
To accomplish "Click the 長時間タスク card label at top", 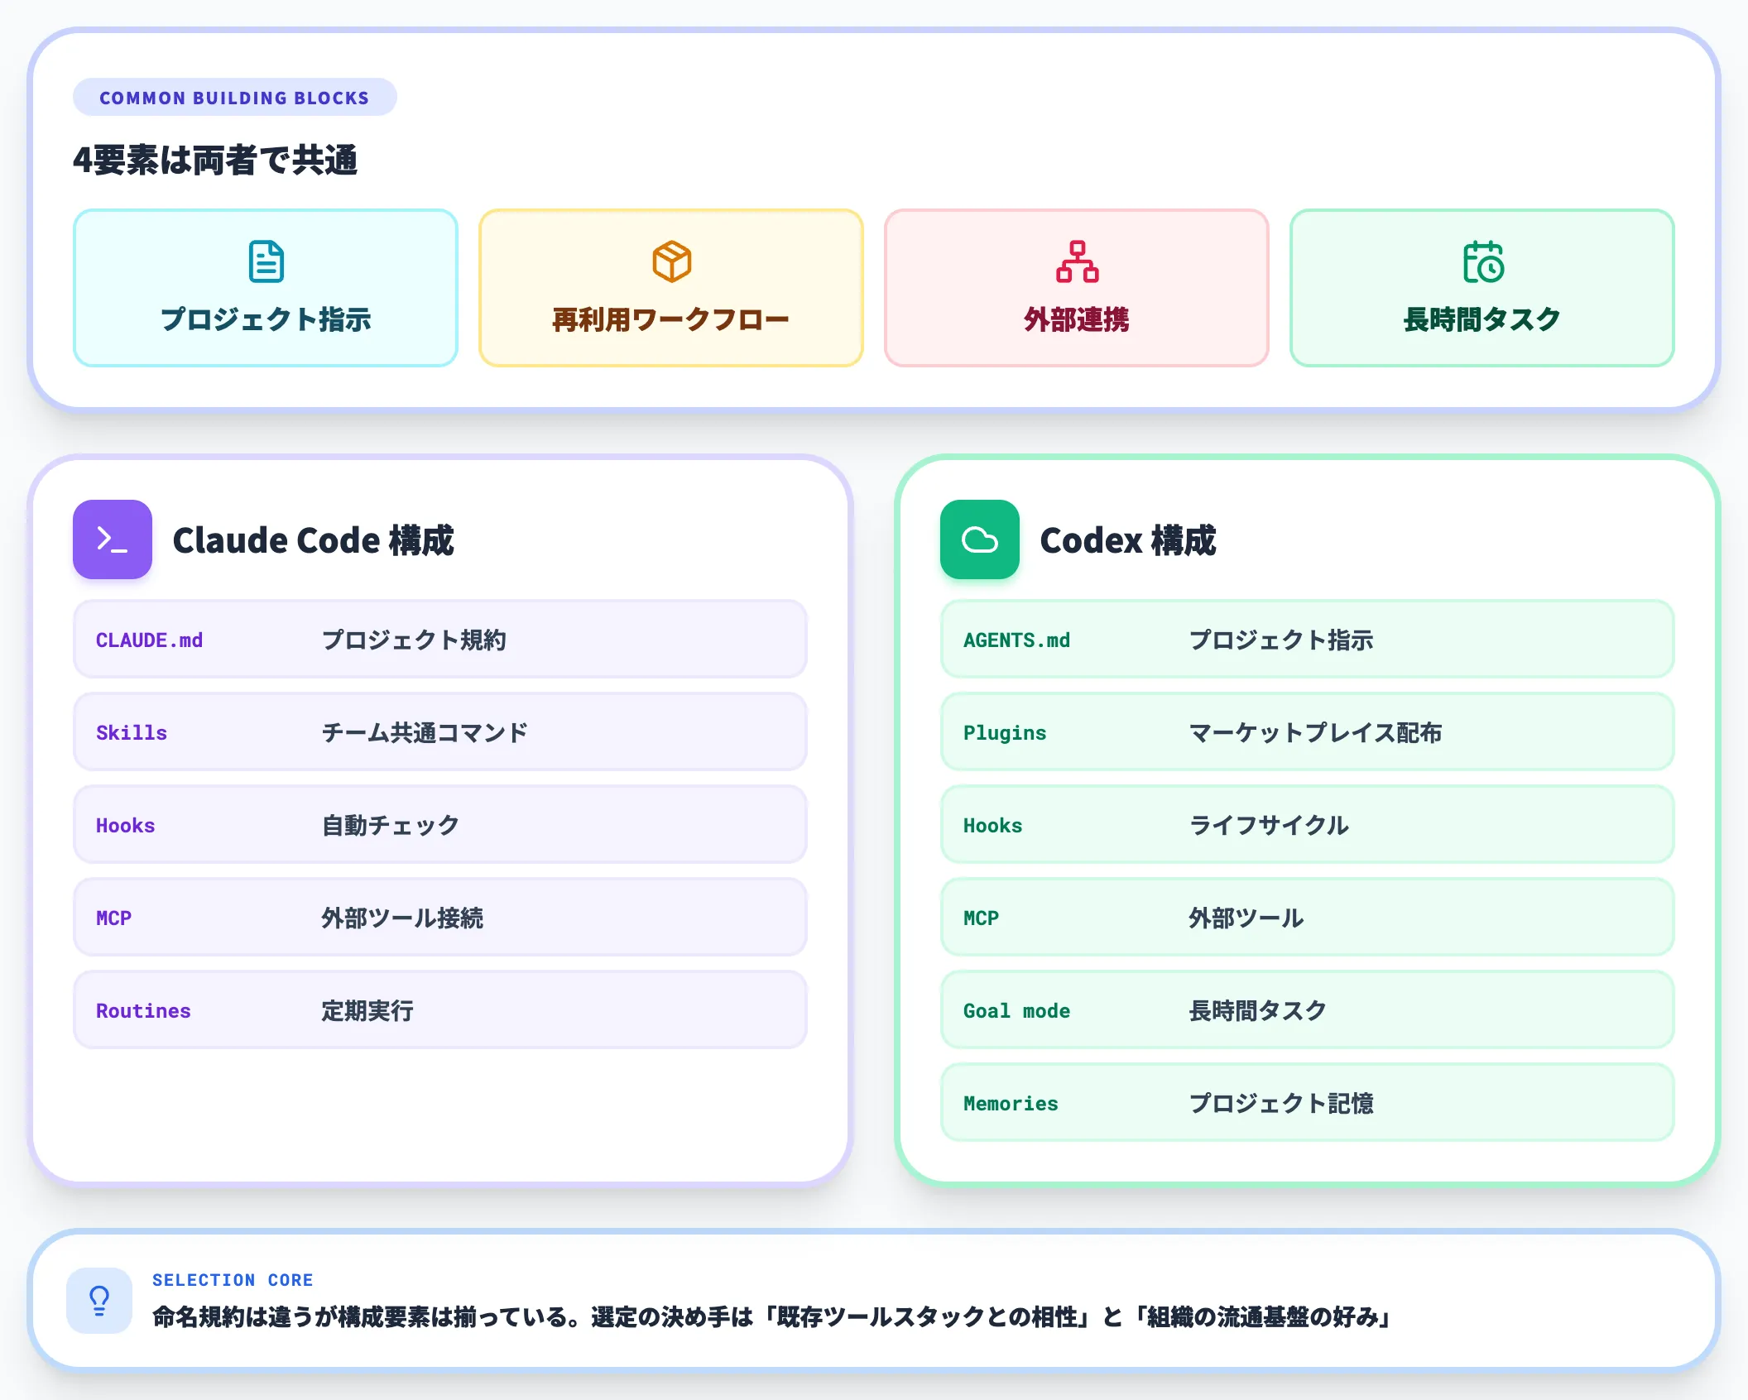I will (x=1482, y=319).
